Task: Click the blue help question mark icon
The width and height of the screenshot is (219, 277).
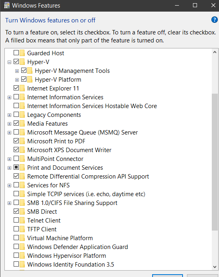Action: click(x=215, y=20)
